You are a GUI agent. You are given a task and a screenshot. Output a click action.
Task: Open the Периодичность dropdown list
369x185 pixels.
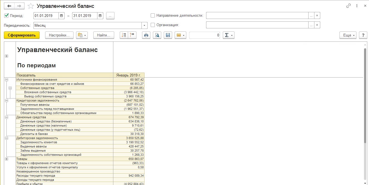(145, 25)
